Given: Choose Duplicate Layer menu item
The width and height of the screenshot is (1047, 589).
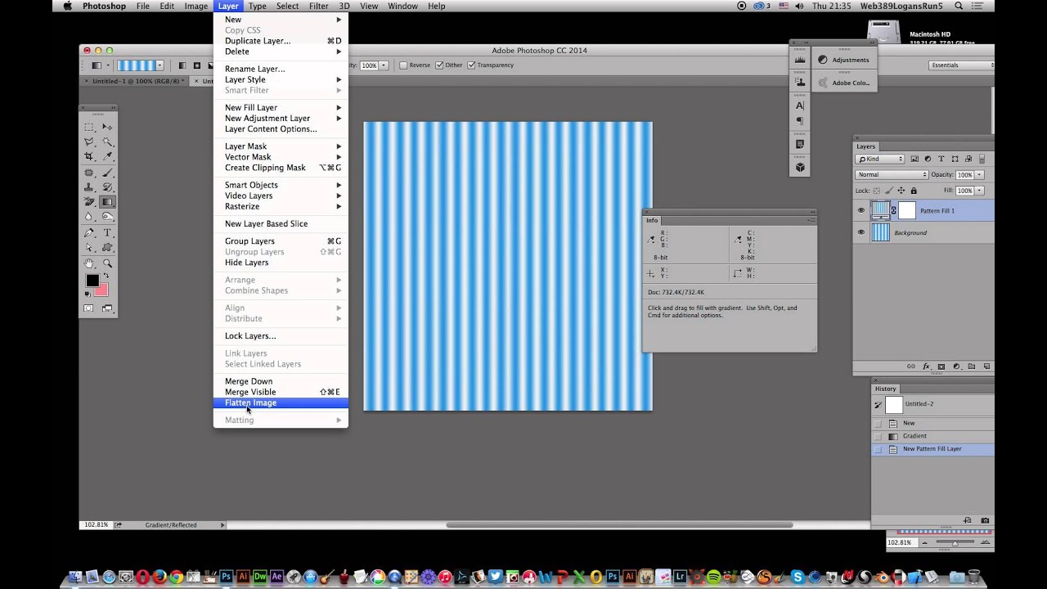Looking at the screenshot, I should pos(281,41).
